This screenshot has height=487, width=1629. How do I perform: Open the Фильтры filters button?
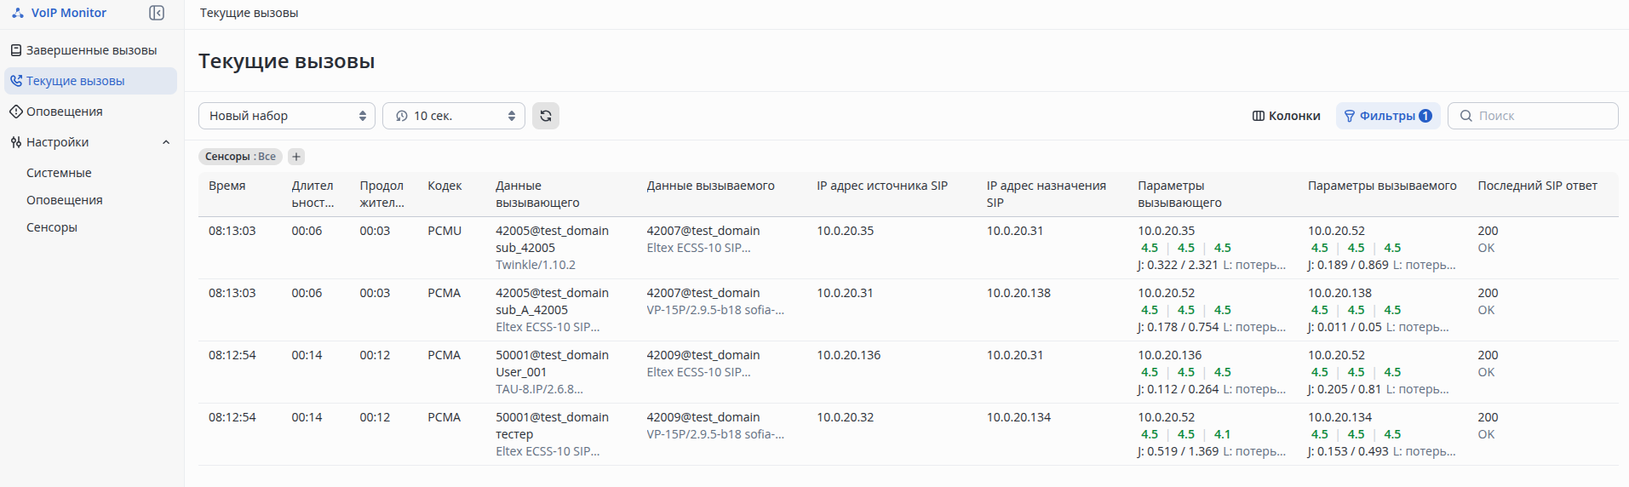pyautogui.click(x=1387, y=116)
